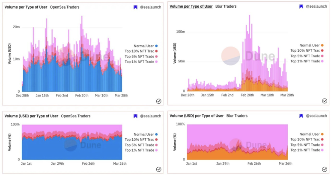331x175 pixels.
Task: Open underlined 'Volume per Type of User' Blur title
Action: point(191,6)
